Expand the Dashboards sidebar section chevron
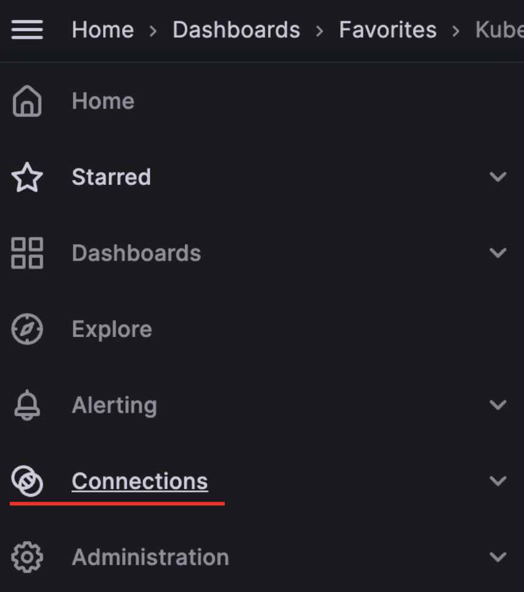524x592 pixels. click(x=498, y=253)
